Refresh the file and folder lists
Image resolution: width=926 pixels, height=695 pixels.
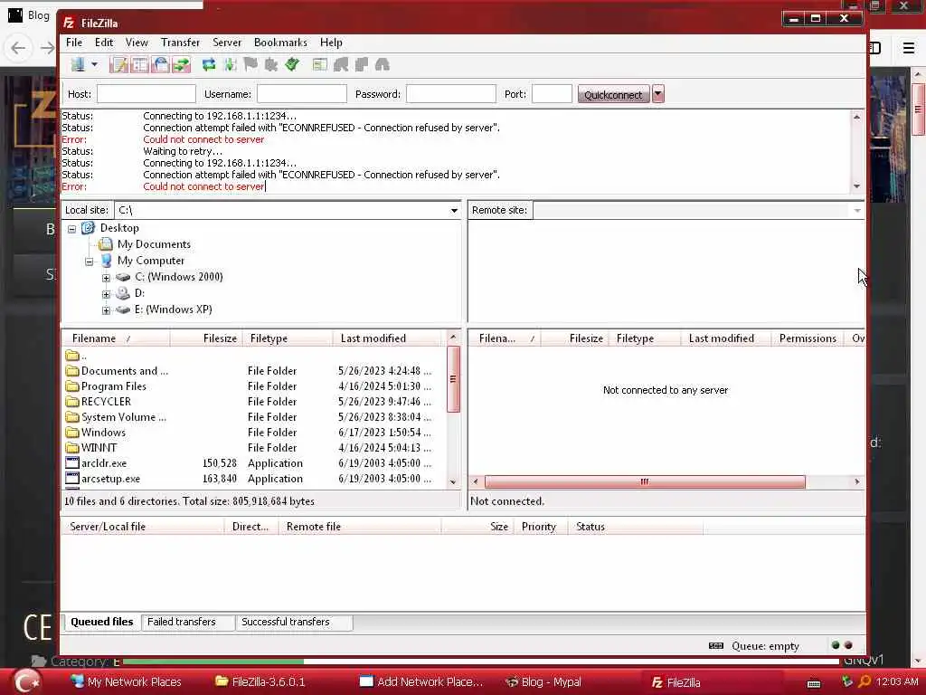click(x=209, y=64)
